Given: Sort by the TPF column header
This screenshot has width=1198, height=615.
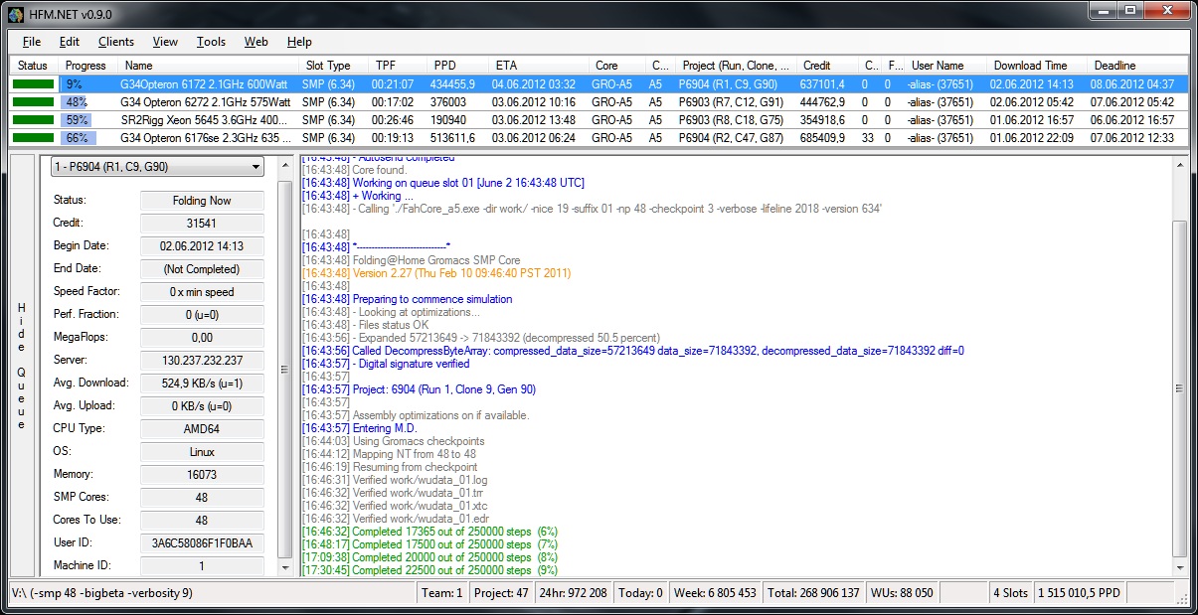Looking at the screenshot, I should 397,66.
